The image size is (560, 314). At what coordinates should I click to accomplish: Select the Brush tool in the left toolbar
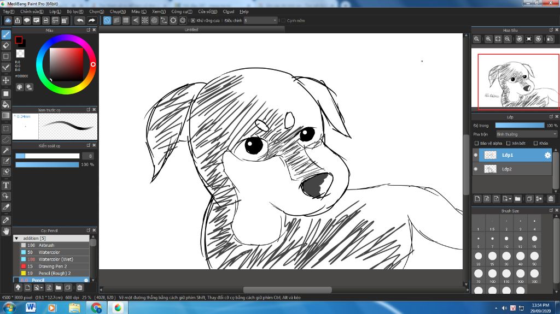pos(6,34)
